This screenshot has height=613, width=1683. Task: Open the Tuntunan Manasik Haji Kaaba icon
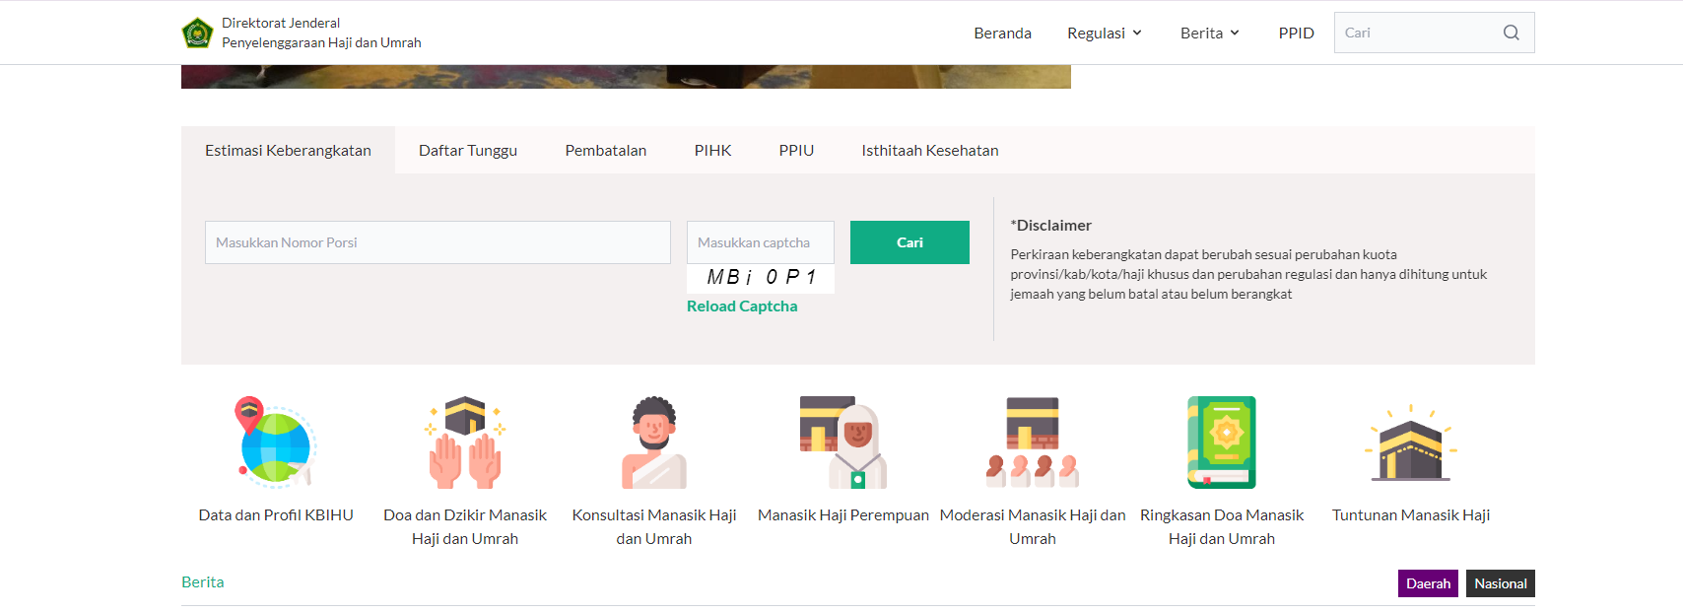click(1411, 443)
